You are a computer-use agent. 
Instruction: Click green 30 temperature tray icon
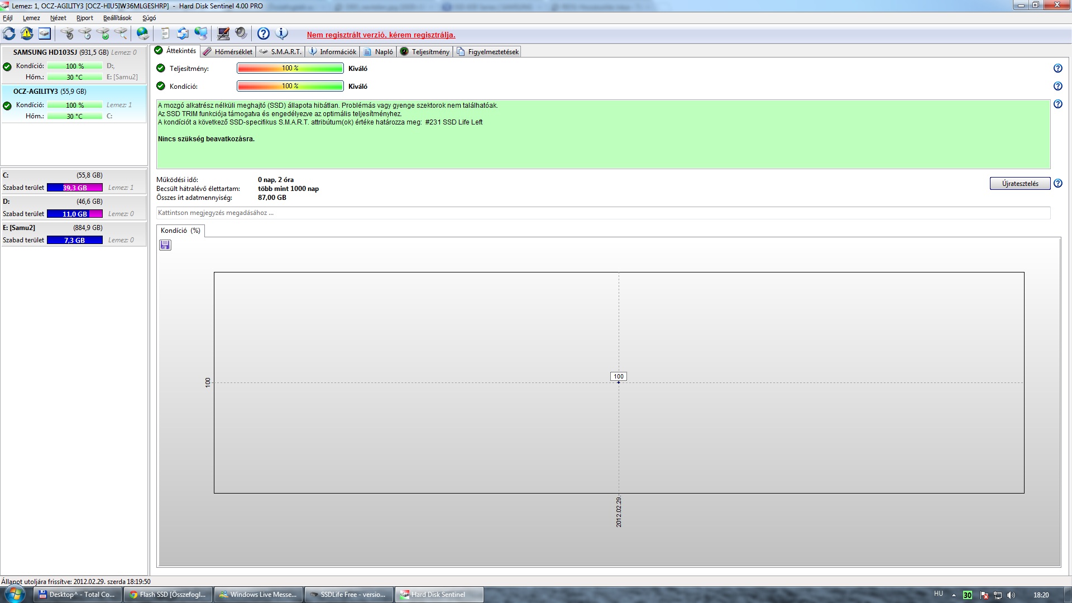[x=968, y=595]
